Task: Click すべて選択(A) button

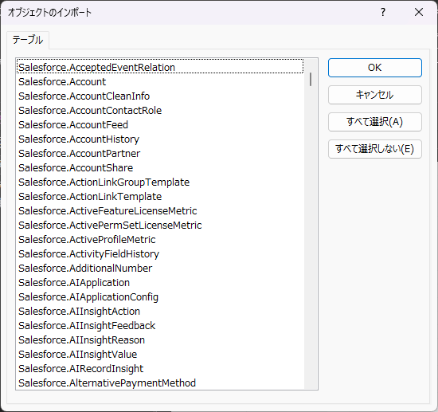Action: click(374, 122)
